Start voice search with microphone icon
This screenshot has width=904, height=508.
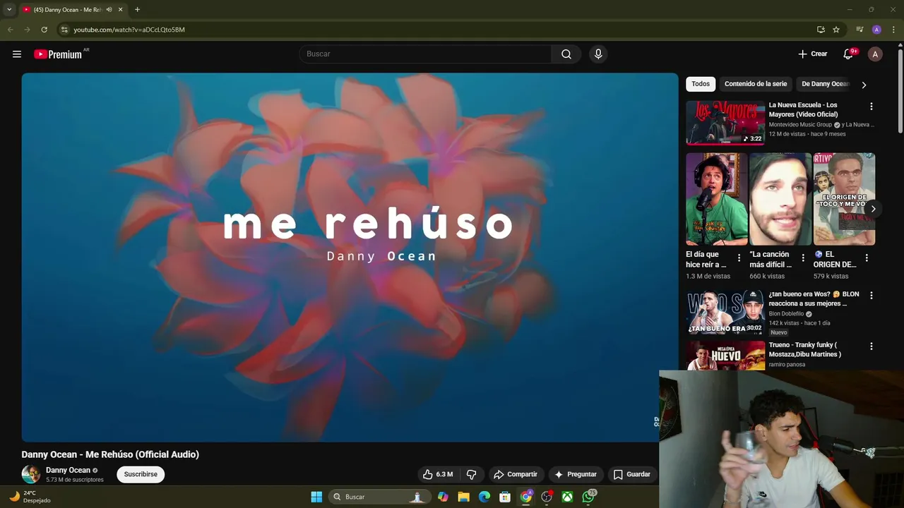tap(598, 54)
